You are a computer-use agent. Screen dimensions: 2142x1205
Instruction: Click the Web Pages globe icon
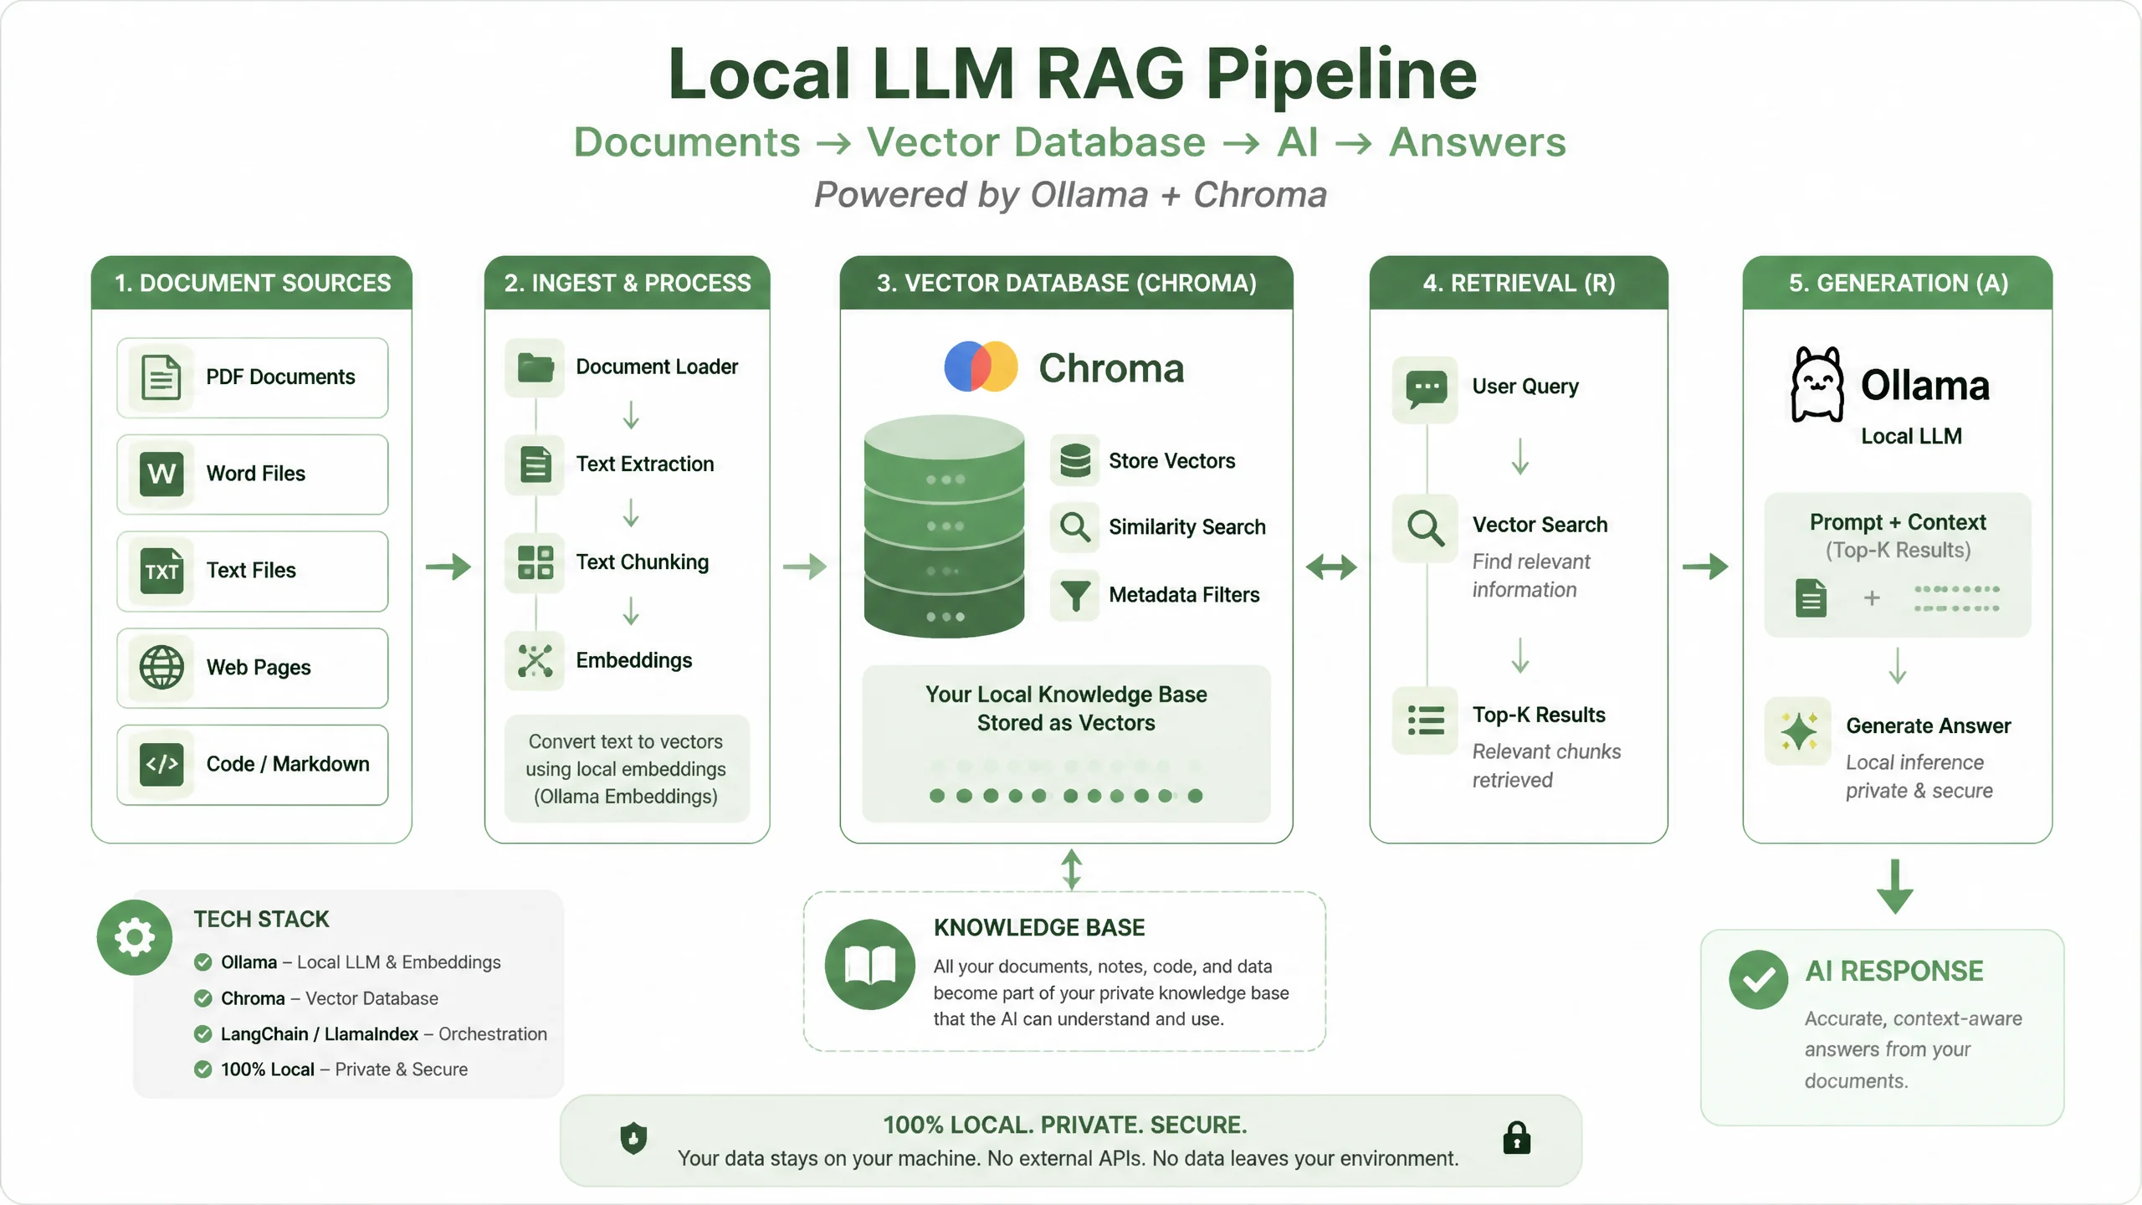point(161,667)
